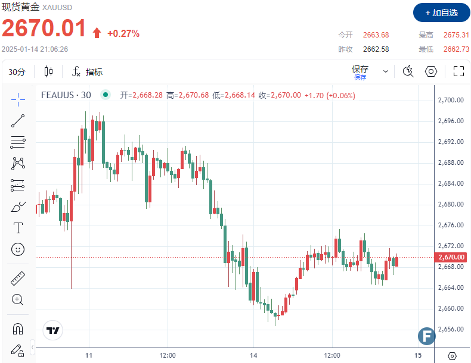
Task: Click the red 2,670.00 price label
Action: click(x=451, y=257)
